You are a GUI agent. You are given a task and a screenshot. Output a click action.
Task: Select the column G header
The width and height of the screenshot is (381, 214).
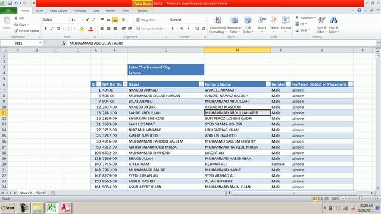pyautogui.click(x=166, y=50)
